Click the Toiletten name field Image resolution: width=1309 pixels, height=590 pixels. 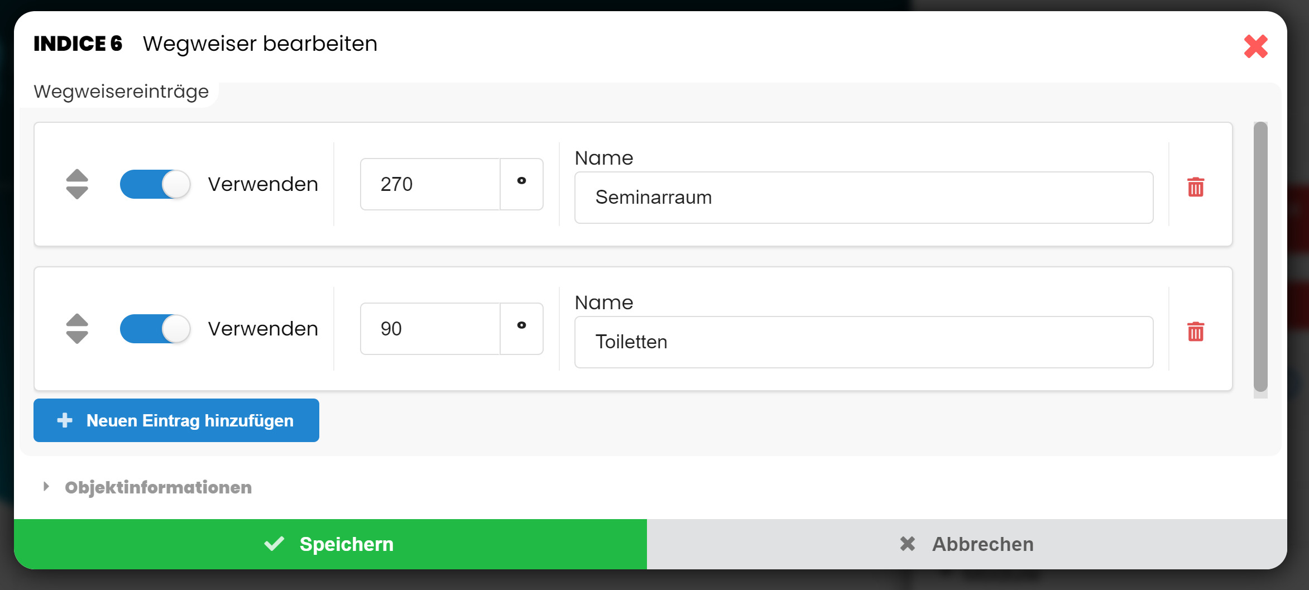[x=864, y=342]
